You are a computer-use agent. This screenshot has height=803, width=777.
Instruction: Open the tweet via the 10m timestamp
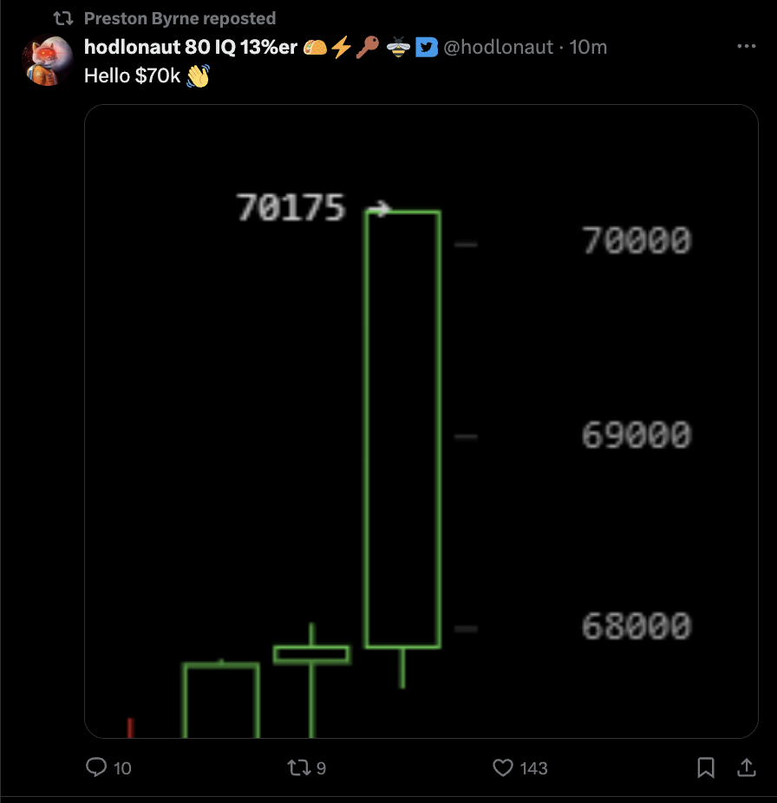[x=589, y=48]
